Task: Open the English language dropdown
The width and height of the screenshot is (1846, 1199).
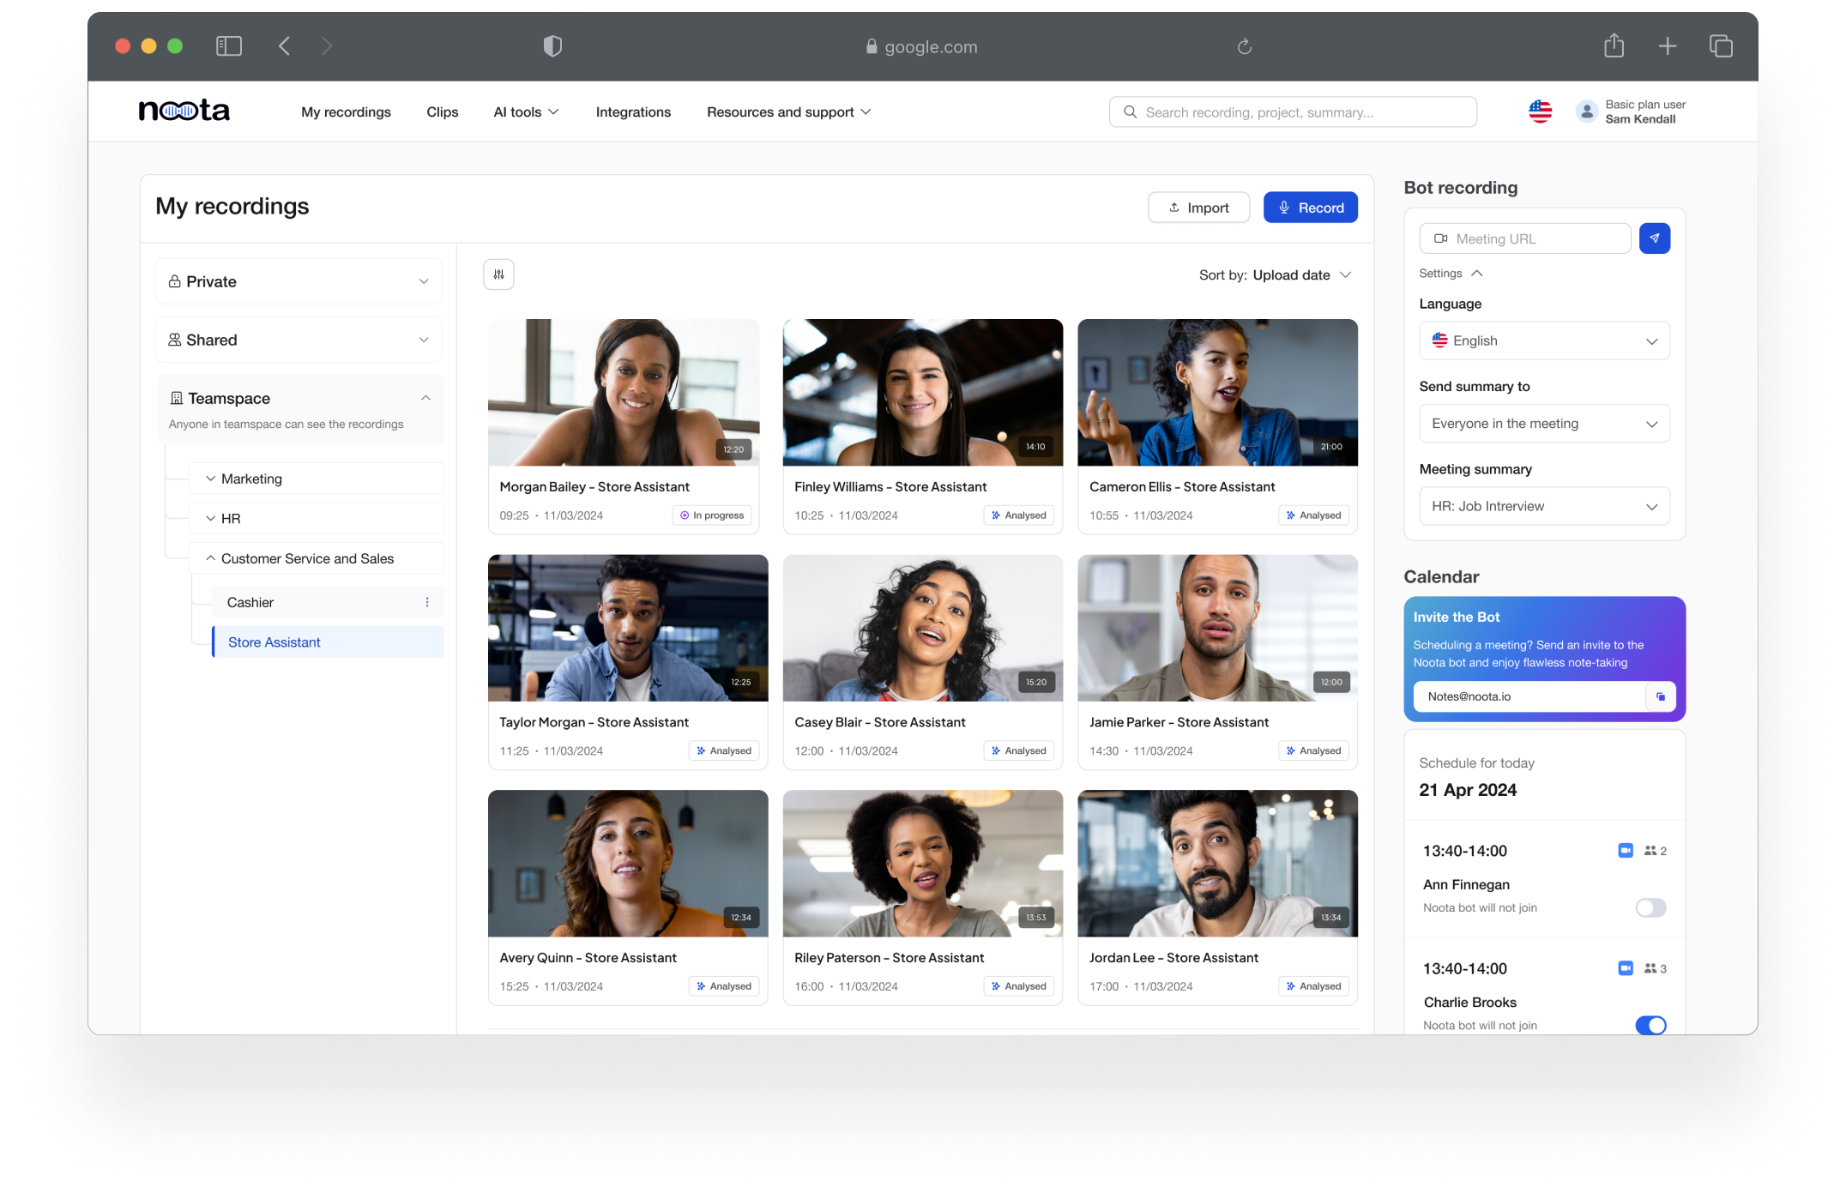Action: [x=1543, y=340]
